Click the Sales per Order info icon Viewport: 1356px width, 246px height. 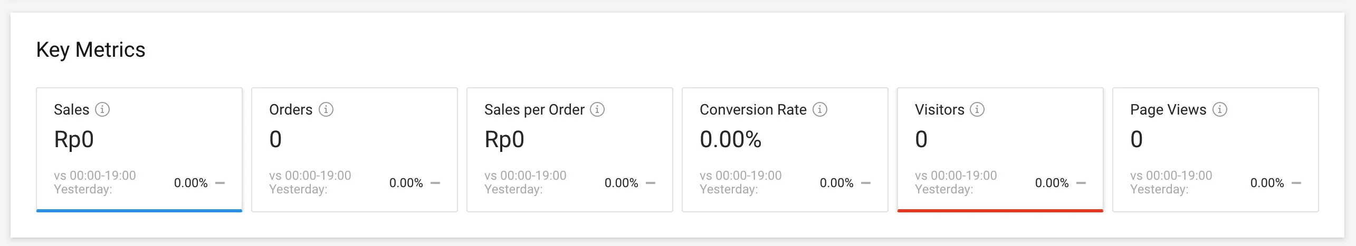[597, 109]
